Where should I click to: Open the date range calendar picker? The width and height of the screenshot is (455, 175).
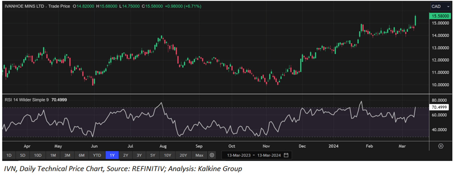[286, 155]
